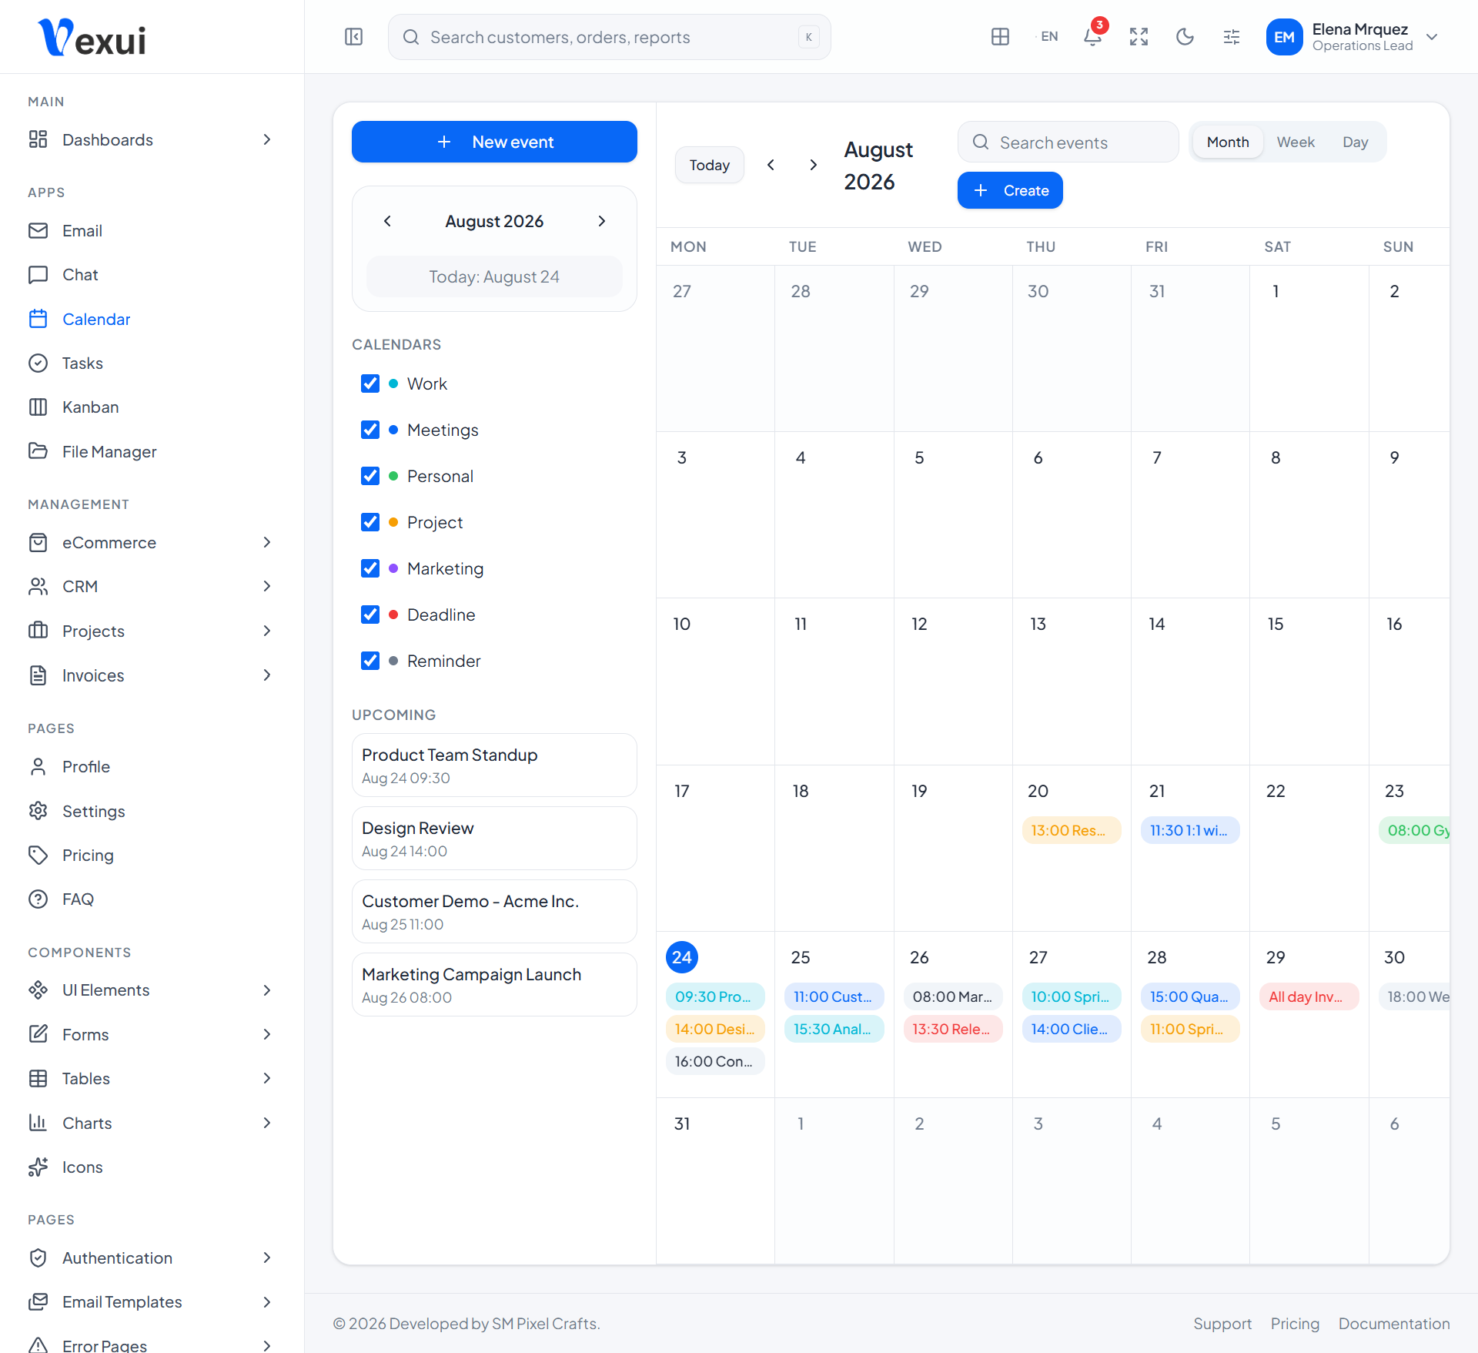
Task: Open Settings page in the sidebar
Action: coord(152,812)
